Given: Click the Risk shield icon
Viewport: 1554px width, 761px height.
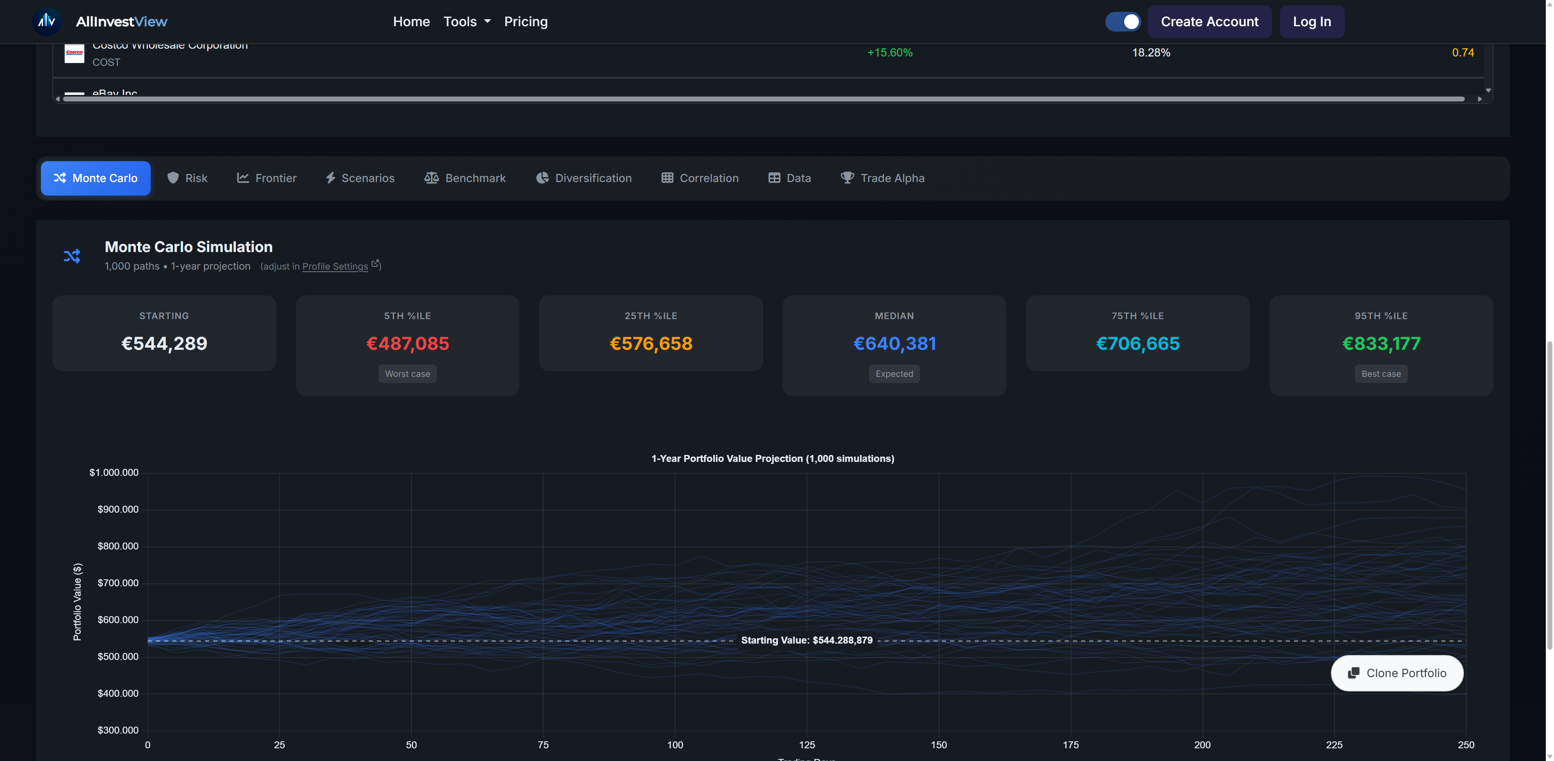Looking at the screenshot, I should pos(173,178).
